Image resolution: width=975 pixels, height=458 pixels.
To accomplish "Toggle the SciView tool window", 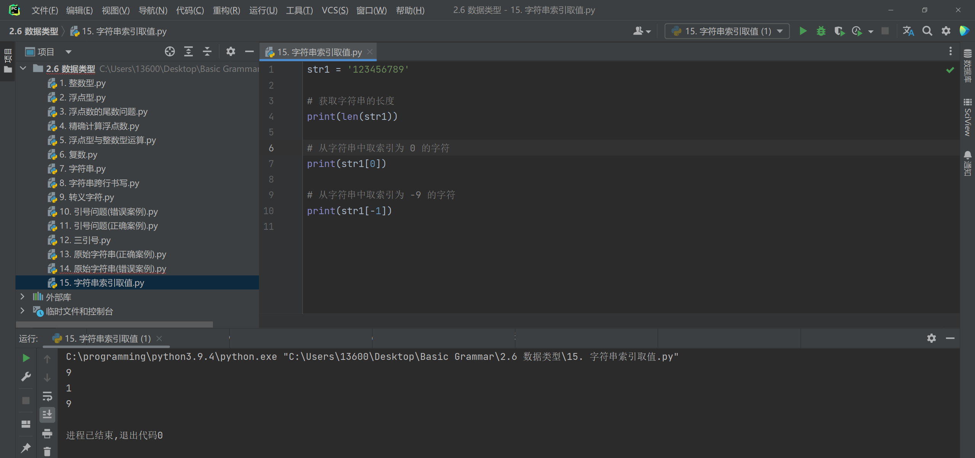I will pyautogui.click(x=967, y=117).
